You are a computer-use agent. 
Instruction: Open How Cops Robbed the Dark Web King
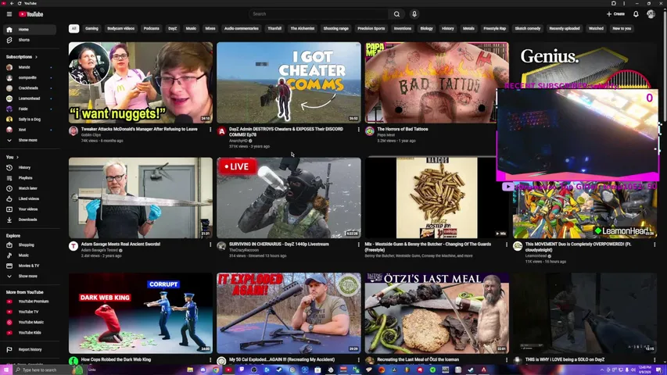coord(116,359)
